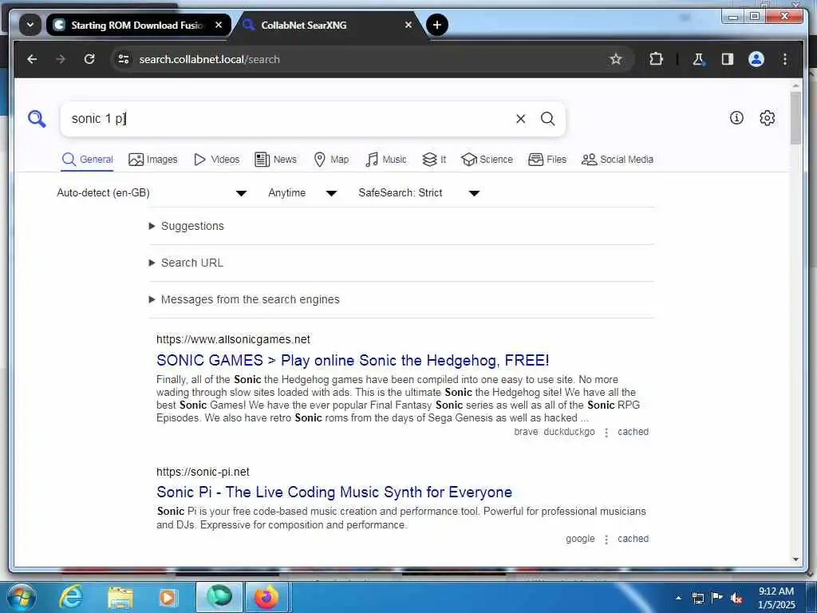Launch Internet Explorer from taskbar
The width and height of the screenshot is (817, 613).
tap(71, 597)
